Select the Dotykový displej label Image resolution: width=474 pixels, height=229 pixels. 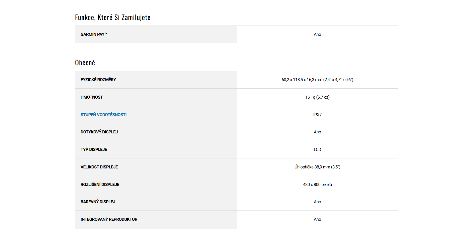99,132
